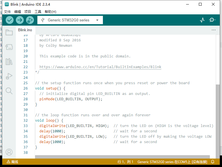Open the Generic STM32G0 series board dropdown
Image resolution: width=222 pixels, height=167 pixels.
tap(70, 20)
